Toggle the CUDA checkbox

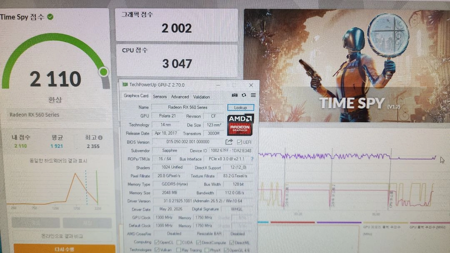[x=179, y=243]
